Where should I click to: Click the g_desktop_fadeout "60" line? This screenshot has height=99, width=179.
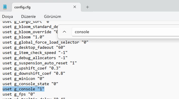click(x=34, y=47)
